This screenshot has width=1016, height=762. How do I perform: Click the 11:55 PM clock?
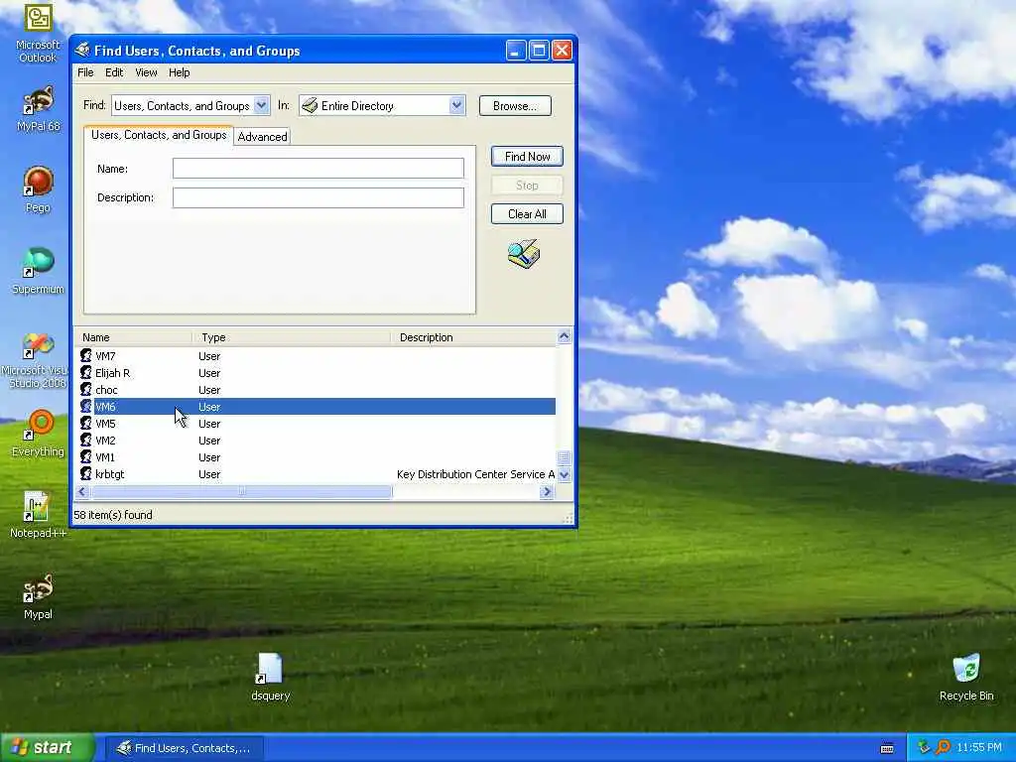(978, 748)
